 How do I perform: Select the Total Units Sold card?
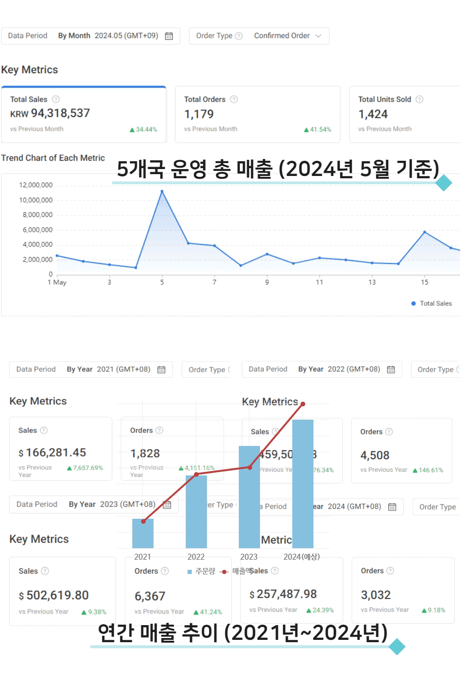406,114
